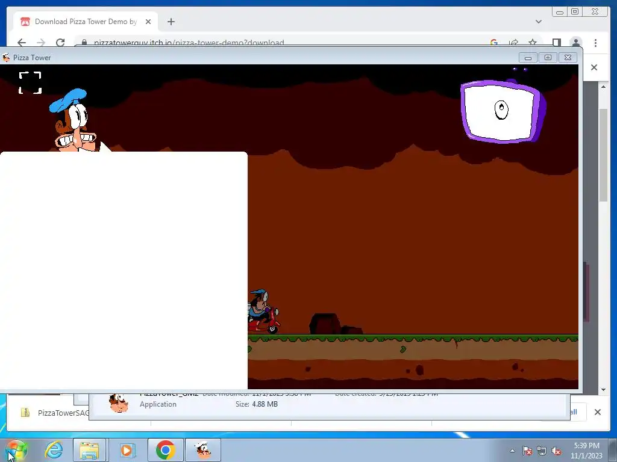This screenshot has height=462, width=617.
Task: Click the Chrome page scrollbar thumb
Action: [x=603, y=155]
